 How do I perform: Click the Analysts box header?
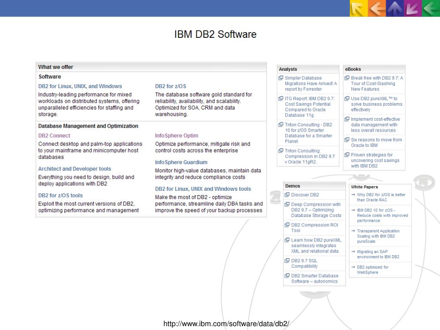coord(308,69)
